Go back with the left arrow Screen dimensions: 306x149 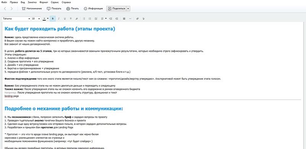[5, 8]
